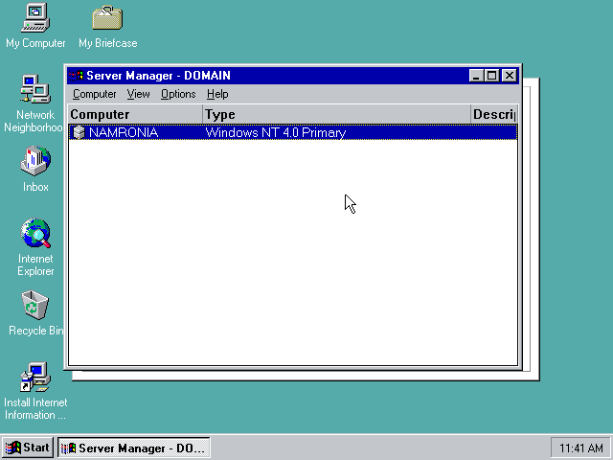Image resolution: width=613 pixels, height=460 pixels.
Task: Click the NAMRONIA server icon in list
Action: (x=79, y=132)
